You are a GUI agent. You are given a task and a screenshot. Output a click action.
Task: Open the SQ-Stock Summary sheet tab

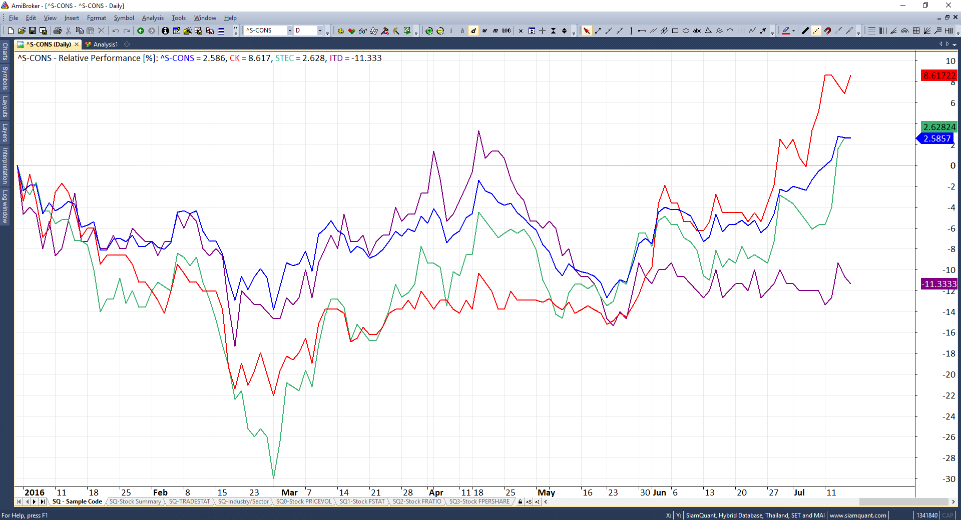coord(135,501)
